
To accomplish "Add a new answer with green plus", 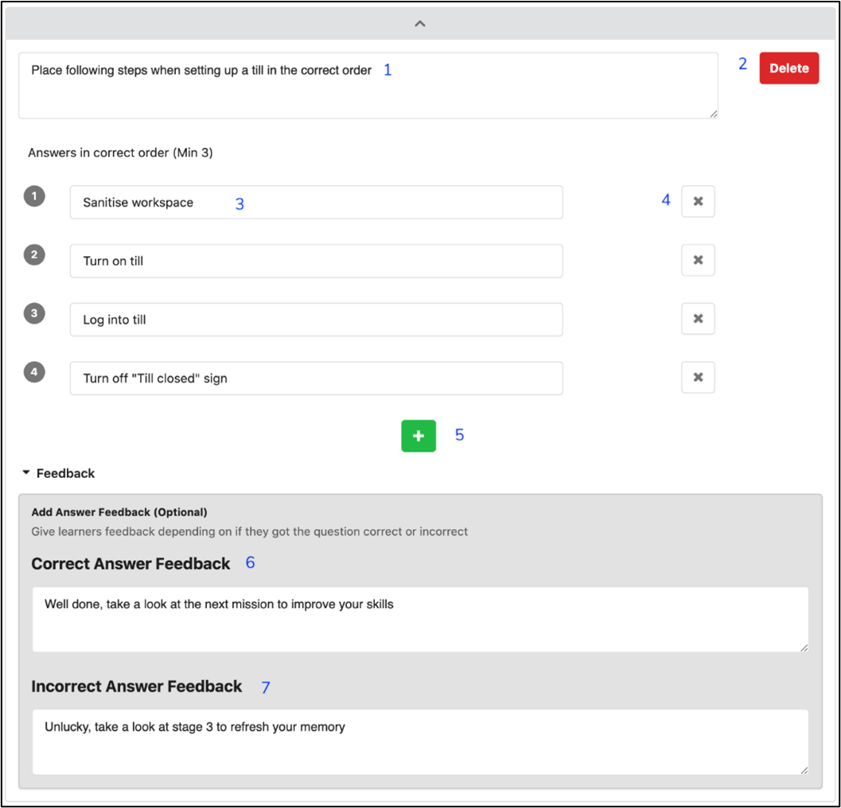I will [419, 436].
